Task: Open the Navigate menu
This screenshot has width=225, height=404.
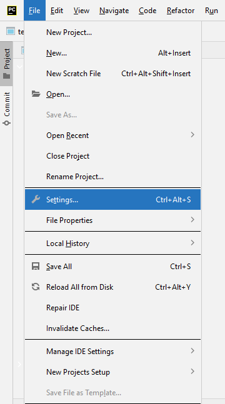Action: pos(114,11)
